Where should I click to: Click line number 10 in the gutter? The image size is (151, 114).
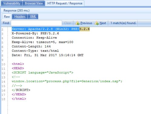3,64
